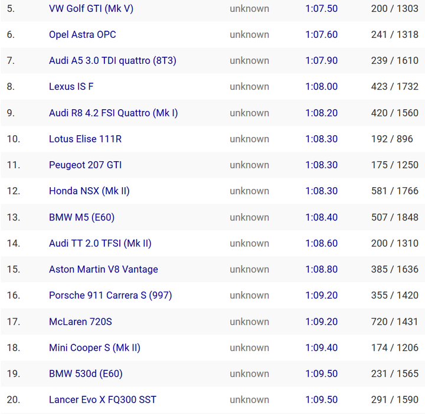Click driver 'unknown' in Aston Martin row
The width and height of the screenshot is (425, 414).
(249, 269)
